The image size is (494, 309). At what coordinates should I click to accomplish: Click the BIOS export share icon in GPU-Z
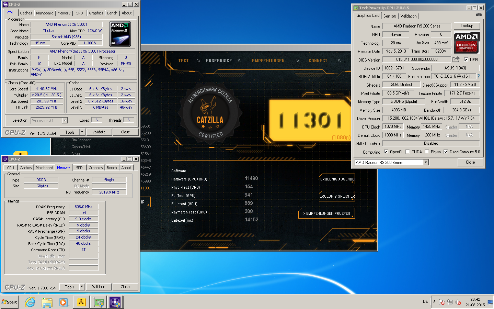click(456, 59)
